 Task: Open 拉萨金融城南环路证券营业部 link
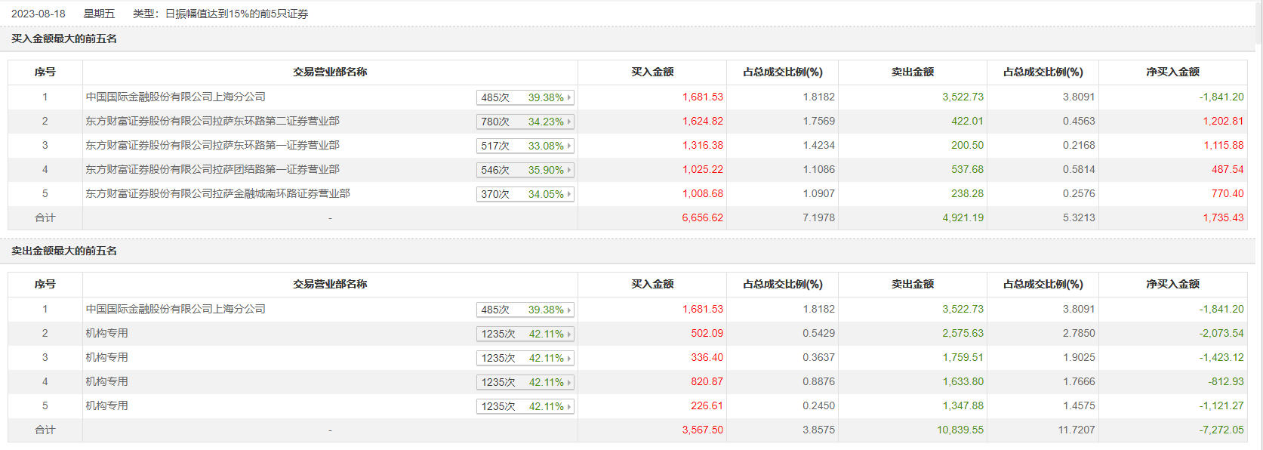pyautogui.click(x=217, y=193)
